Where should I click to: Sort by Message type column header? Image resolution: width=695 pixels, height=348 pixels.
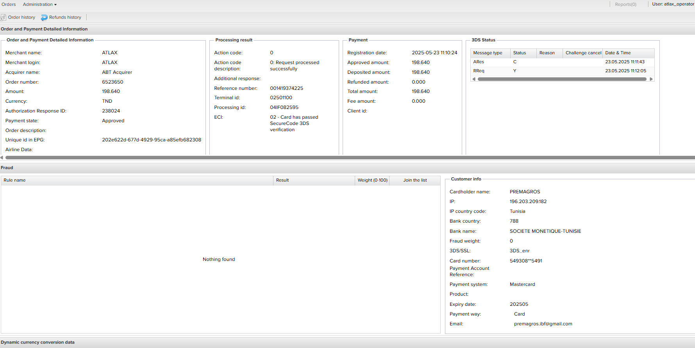click(x=488, y=53)
